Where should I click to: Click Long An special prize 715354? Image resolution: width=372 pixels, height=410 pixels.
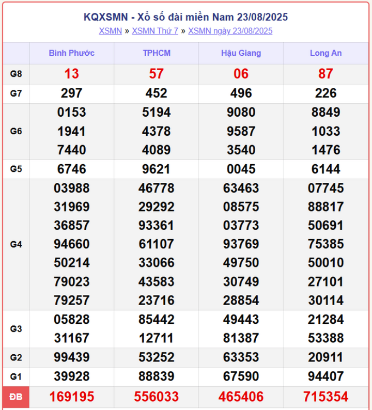pos(326,397)
